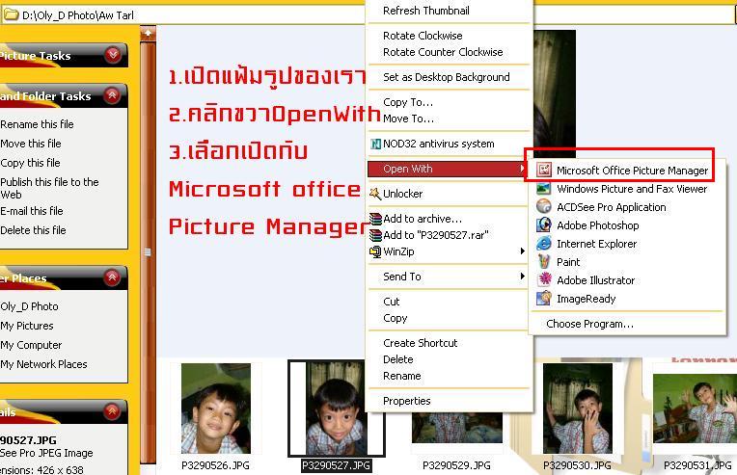Screen dimensions: 737x475
Task: Choose Rename in context menu
Action: (449, 376)
